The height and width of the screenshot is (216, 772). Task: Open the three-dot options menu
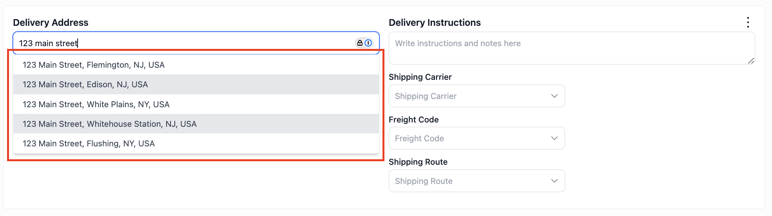(748, 22)
